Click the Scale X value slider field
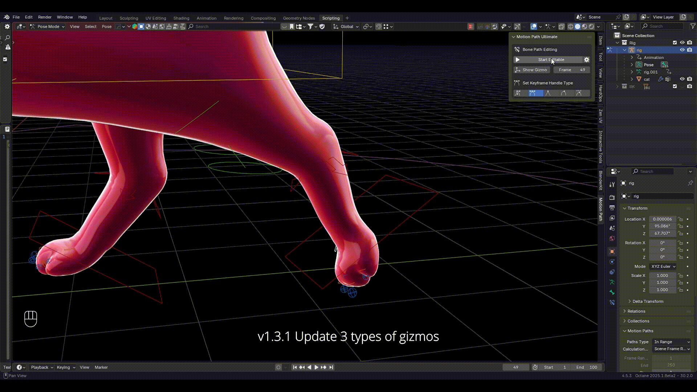This screenshot has height=392, width=697. tap(663, 276)
